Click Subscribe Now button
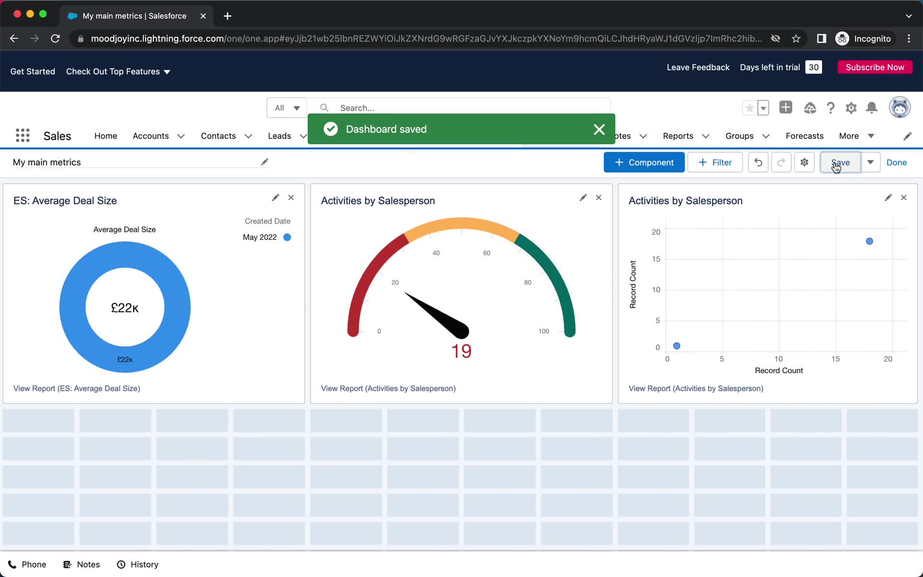 tap(875, 67)
